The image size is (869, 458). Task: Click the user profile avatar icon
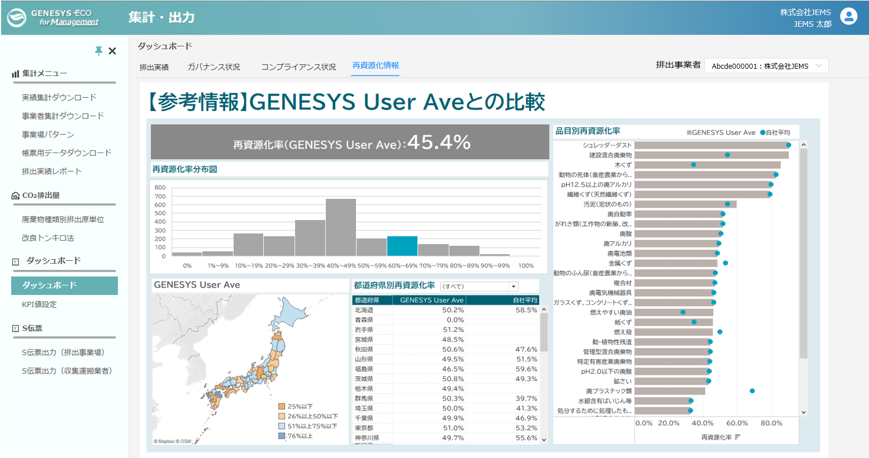[848, 16]
